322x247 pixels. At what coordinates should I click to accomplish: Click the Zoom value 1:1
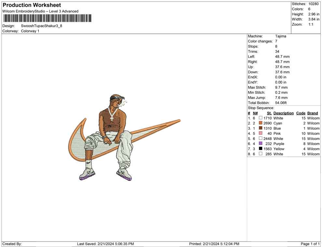pyautogui.click(x=311, y=24)
